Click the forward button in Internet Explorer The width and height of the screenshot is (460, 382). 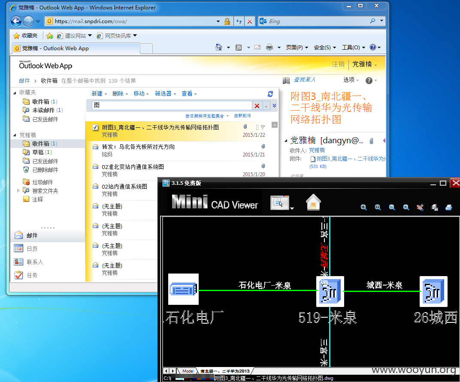click(28, 21)
